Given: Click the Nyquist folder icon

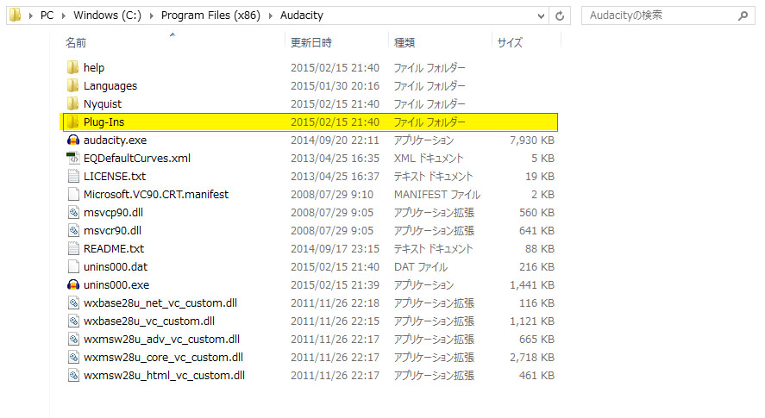Looking at the screenshot, I should pyautogui.click(x=72, y=103).
